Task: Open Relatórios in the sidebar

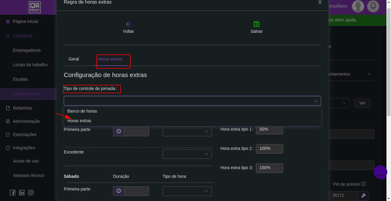Action: click(22, 108)
